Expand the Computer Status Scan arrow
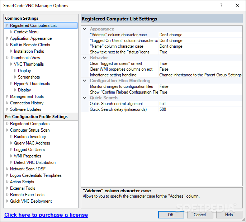The image size is (246, 222). pyautogui.click(x=7, y=130)
